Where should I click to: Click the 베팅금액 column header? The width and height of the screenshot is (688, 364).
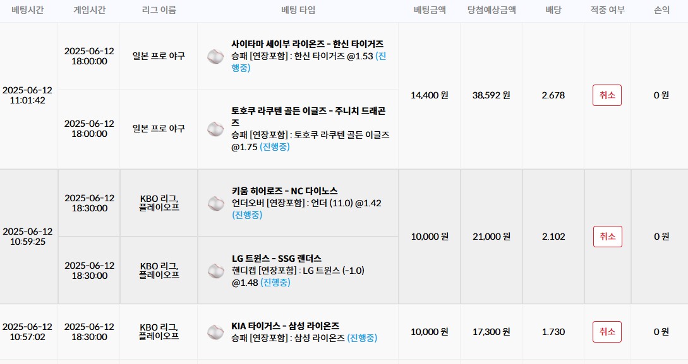(x=430, y=10)
